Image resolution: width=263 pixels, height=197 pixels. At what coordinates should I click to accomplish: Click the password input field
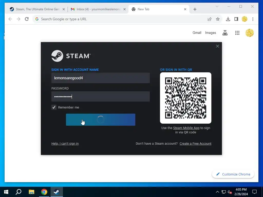(x=100, y=96)
